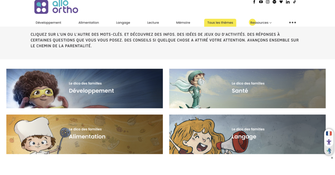The image size is (335, 175).
Task: Visit the Instagram icon link
Action: 268,2
